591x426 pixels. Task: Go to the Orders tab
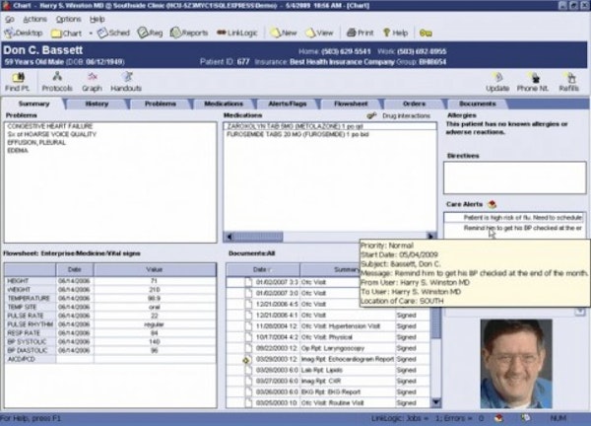414,103
